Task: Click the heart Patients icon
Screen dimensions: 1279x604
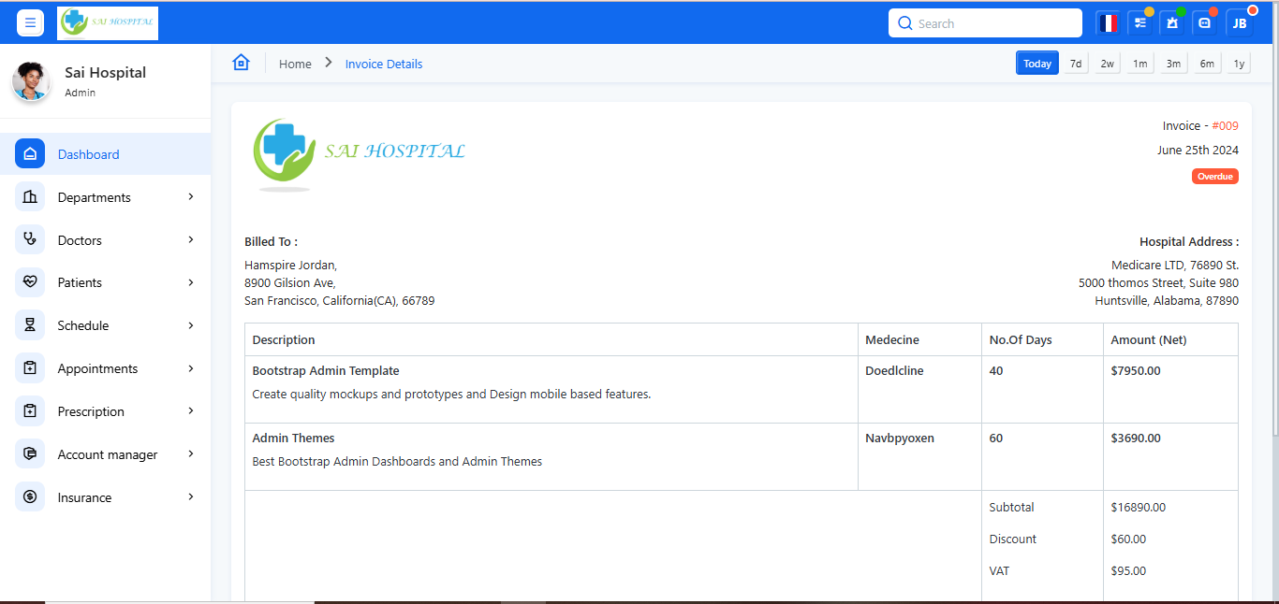Action: pos(30,282)
